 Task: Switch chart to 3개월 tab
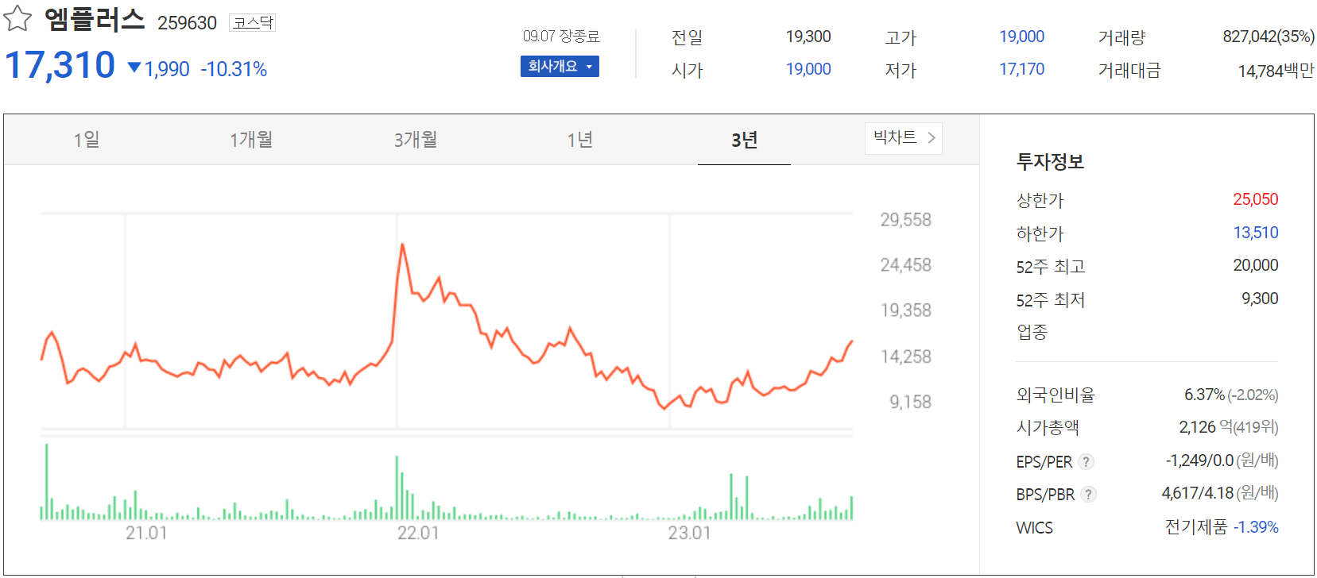416,140
